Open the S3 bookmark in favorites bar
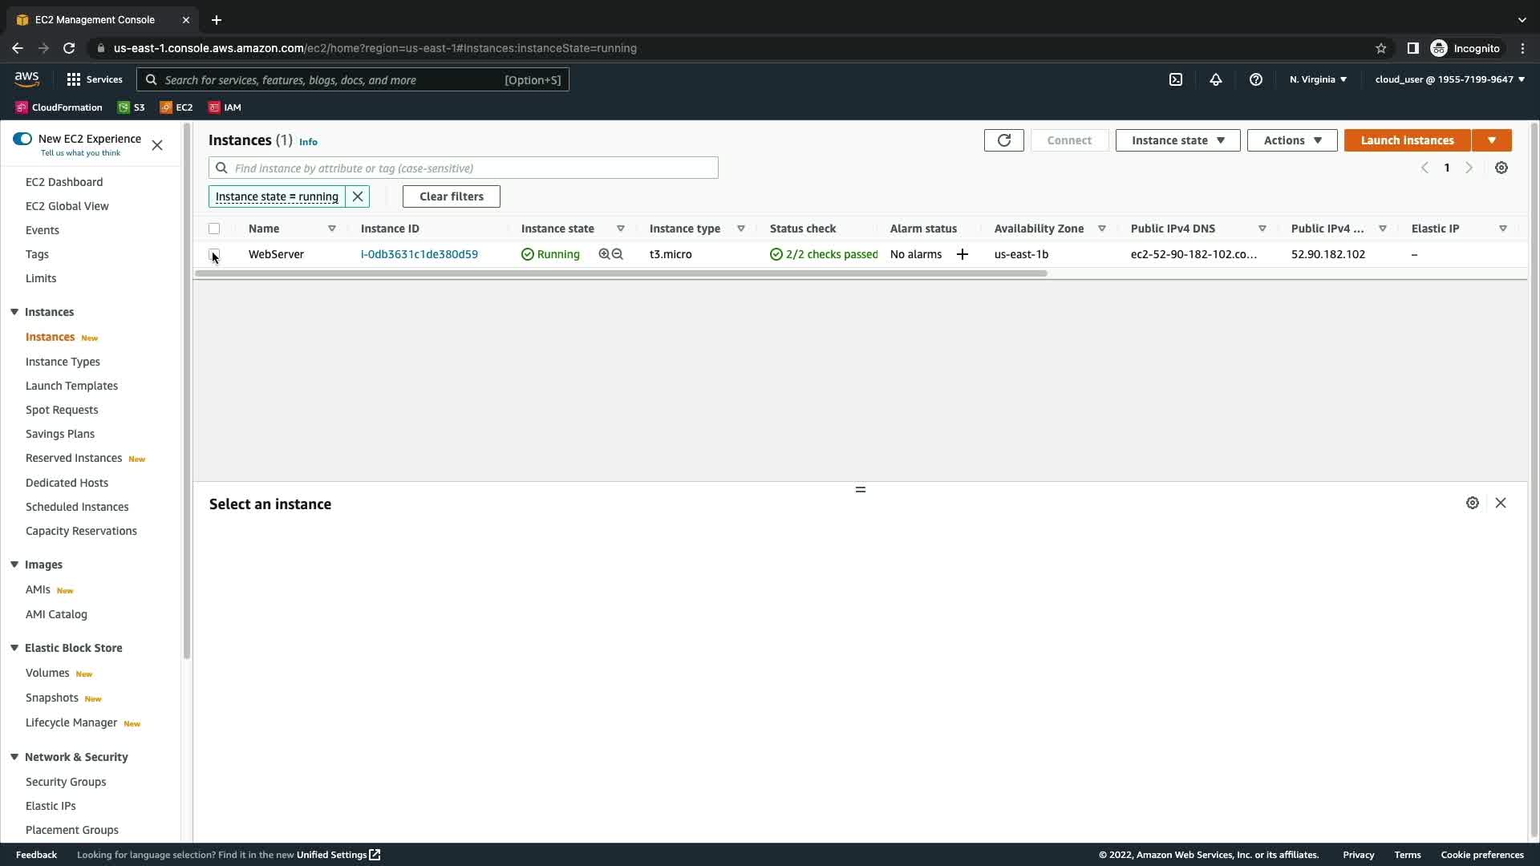 (x=132, y=107)
